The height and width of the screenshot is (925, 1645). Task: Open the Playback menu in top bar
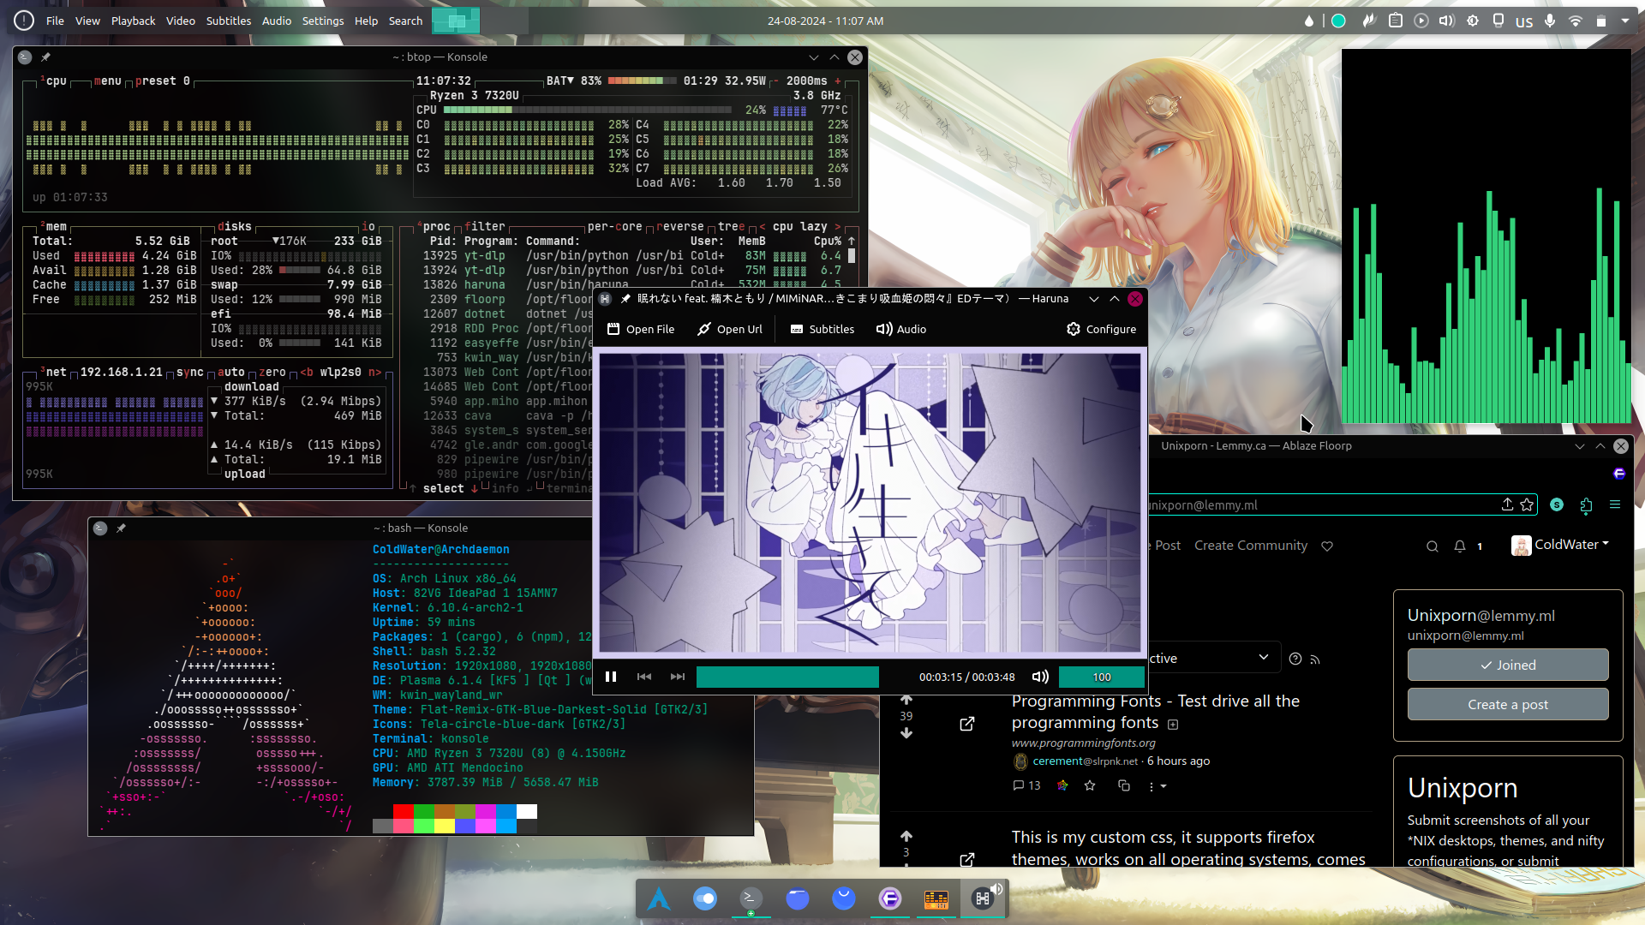click(x=134, y=21)
